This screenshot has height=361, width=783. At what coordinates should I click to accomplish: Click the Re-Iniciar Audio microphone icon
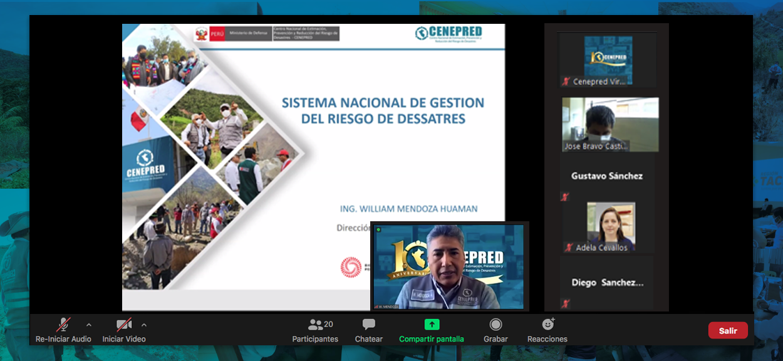click(63, 325)
